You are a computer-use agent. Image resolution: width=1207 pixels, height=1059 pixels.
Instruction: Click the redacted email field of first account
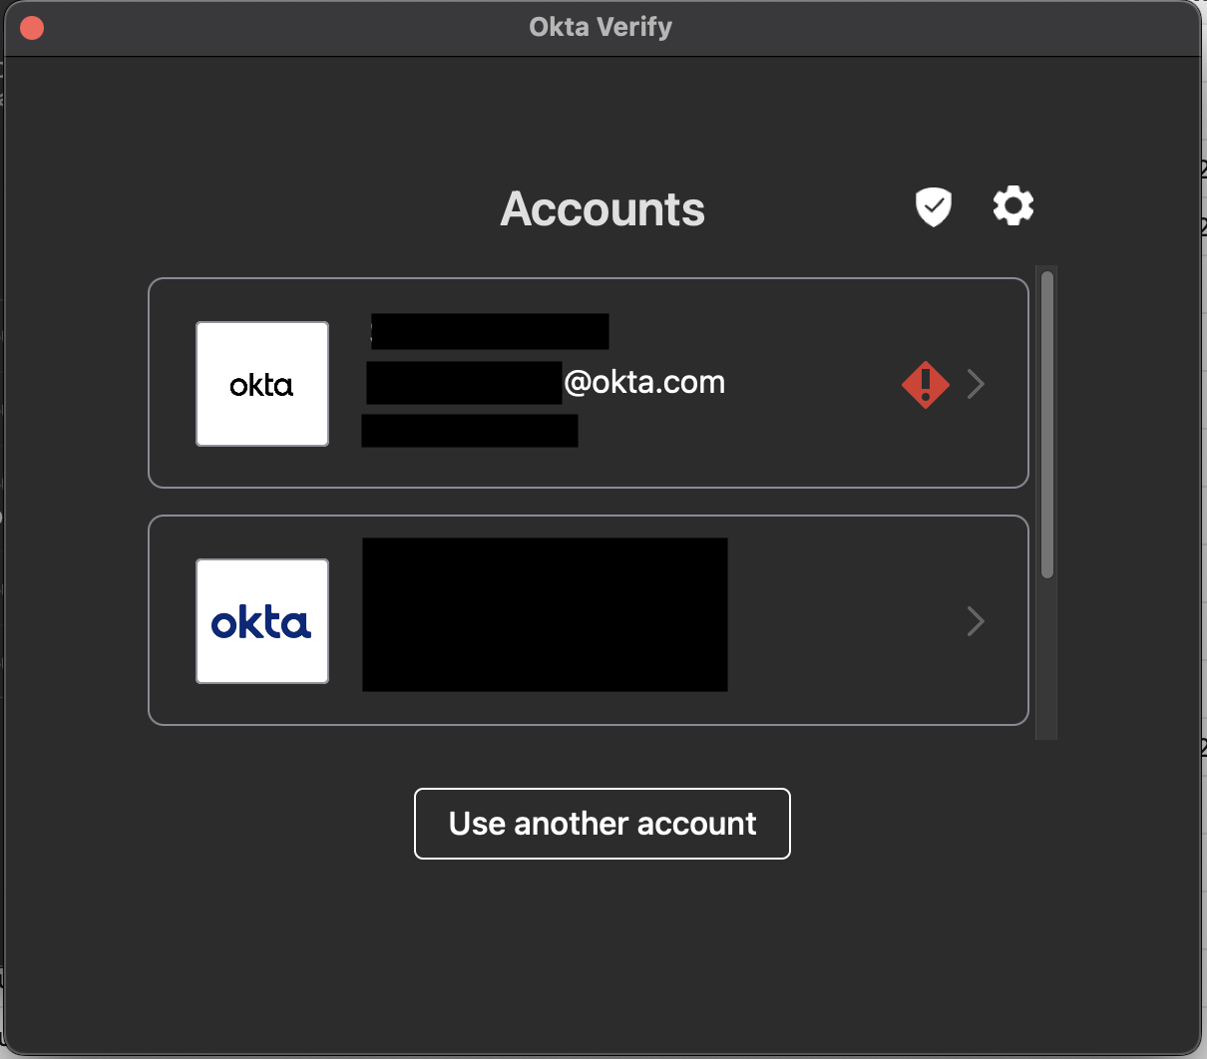464,383
